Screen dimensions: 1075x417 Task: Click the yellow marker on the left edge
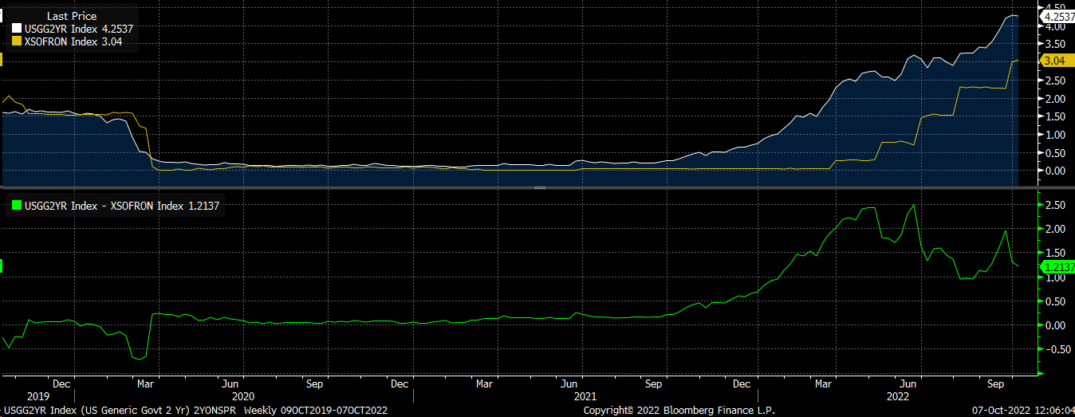click(x=2, y=60)
